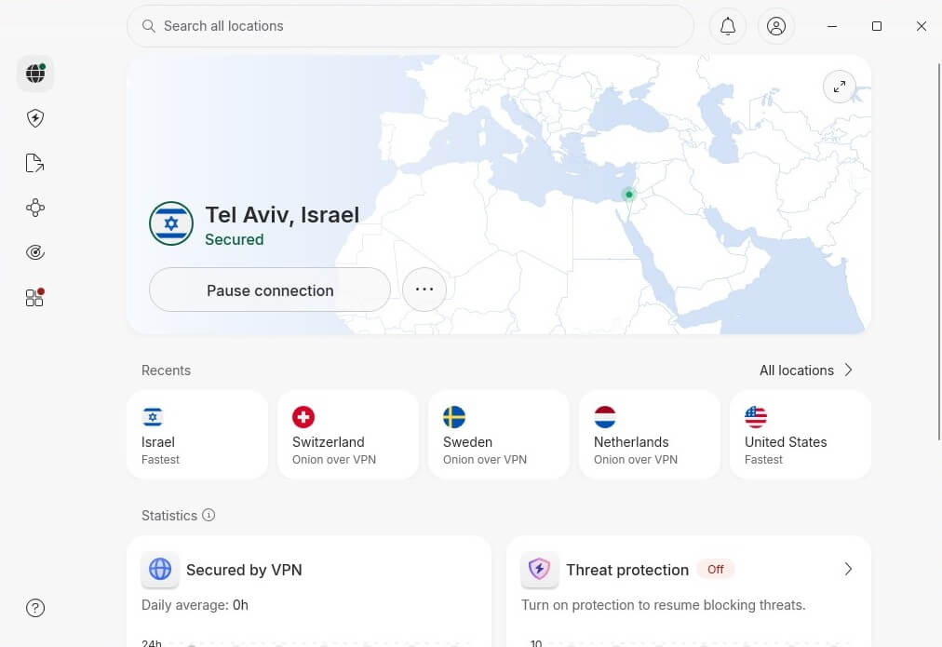Click the green connected pin on map

click(x=628, y=195)
